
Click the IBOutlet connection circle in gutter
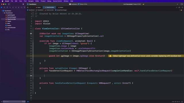31,33
